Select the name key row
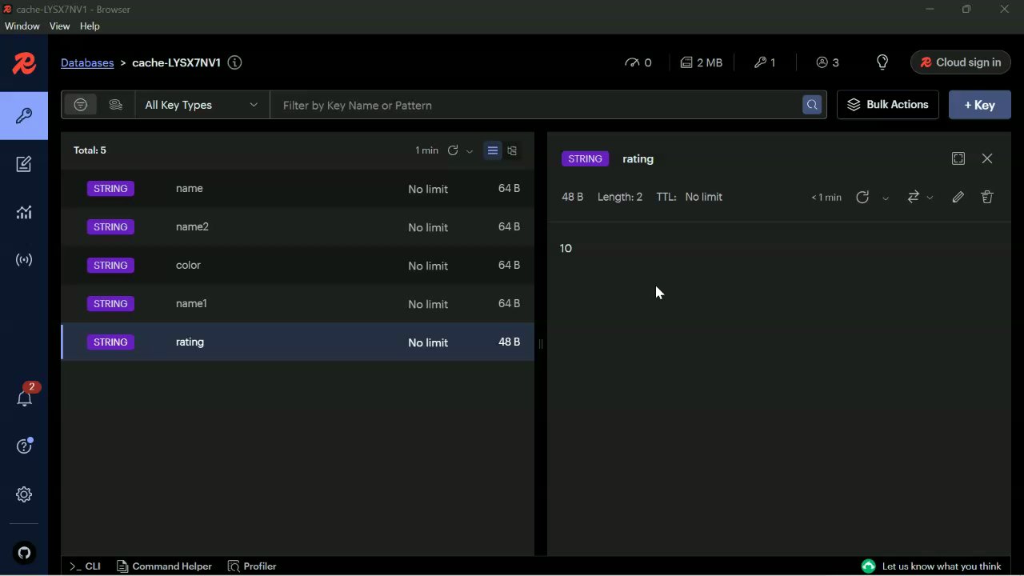 (x=298, y=188)
